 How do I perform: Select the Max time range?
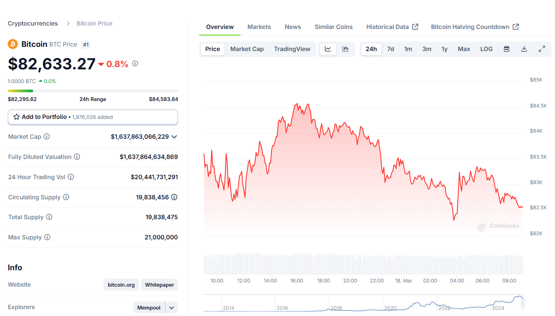coord(464,49)
